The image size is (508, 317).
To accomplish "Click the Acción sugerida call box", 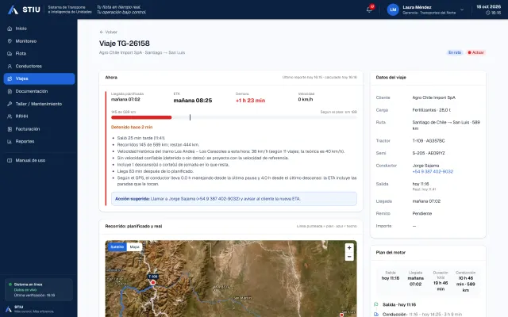I will tap(234, 199).
